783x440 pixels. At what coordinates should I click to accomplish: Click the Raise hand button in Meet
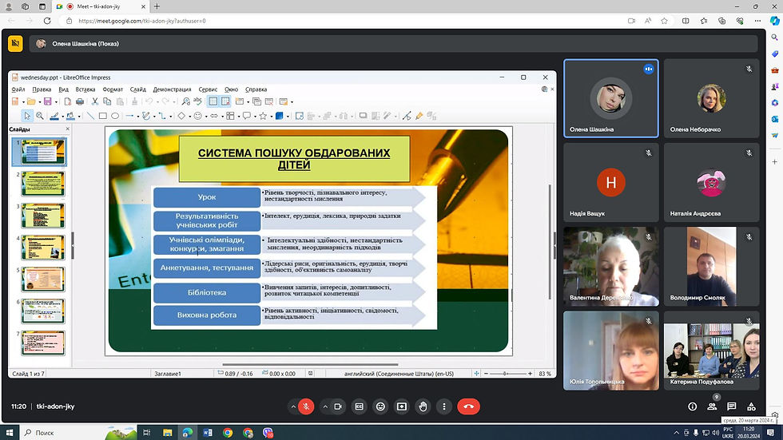click(423, 406)
